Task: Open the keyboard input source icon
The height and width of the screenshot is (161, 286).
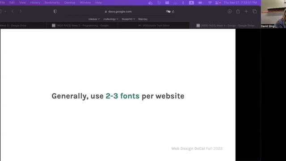Action: pos(191,3)
